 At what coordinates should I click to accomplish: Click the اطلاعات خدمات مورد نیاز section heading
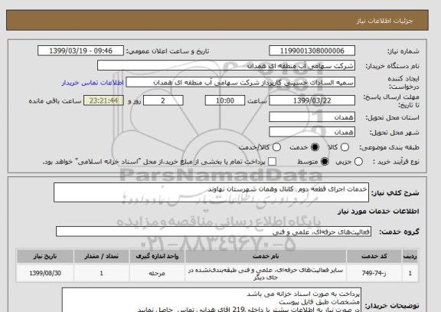click(x=378, y=212)
